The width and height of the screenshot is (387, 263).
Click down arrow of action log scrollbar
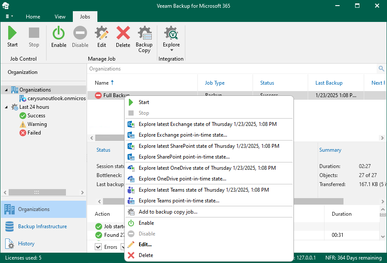(383, 237)
